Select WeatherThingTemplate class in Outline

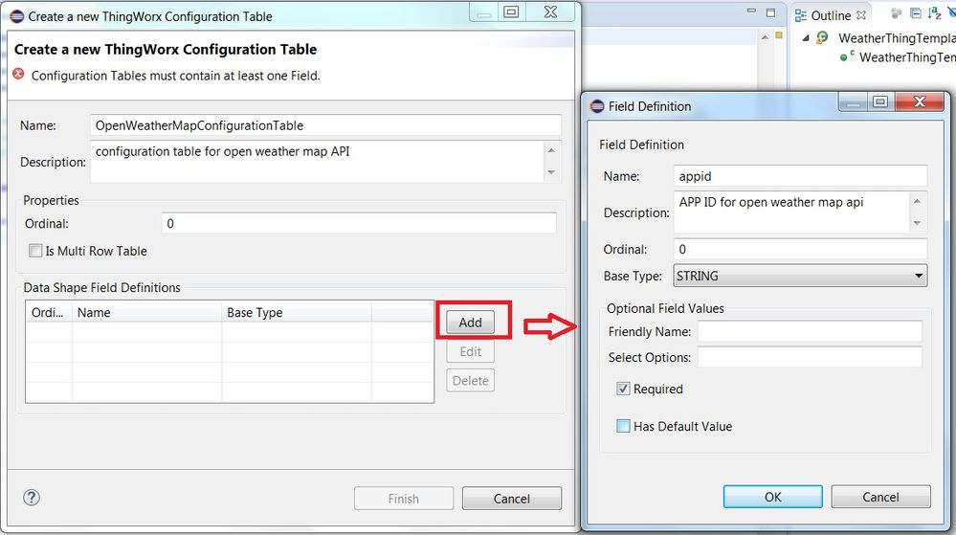tap(897, 38)
